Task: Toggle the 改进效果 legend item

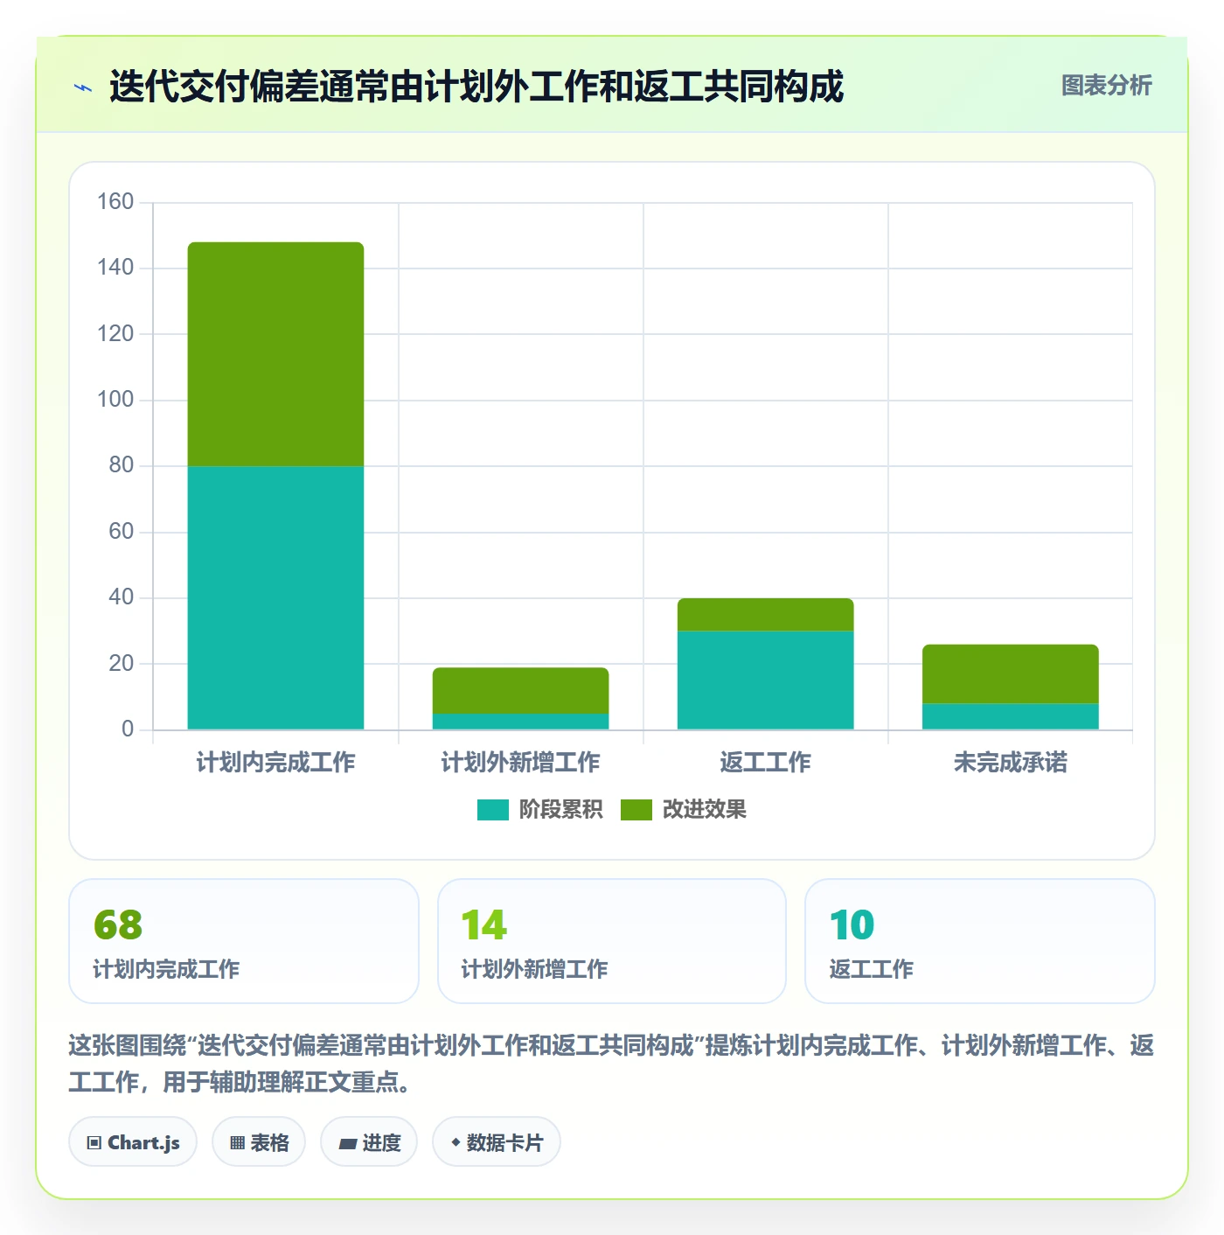Action: pos(684,810)
